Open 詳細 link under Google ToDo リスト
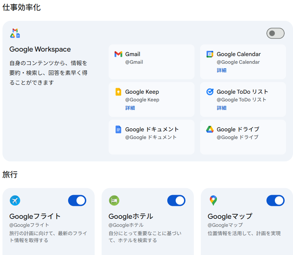The image size is (293, 255). tap(222, 108)
